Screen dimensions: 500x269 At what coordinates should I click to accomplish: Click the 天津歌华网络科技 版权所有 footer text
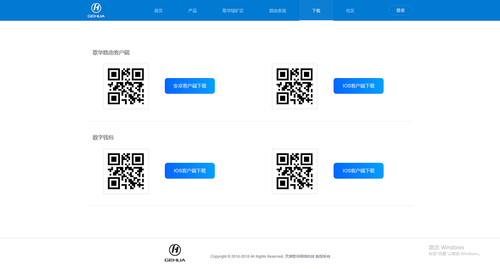point(307,257)
